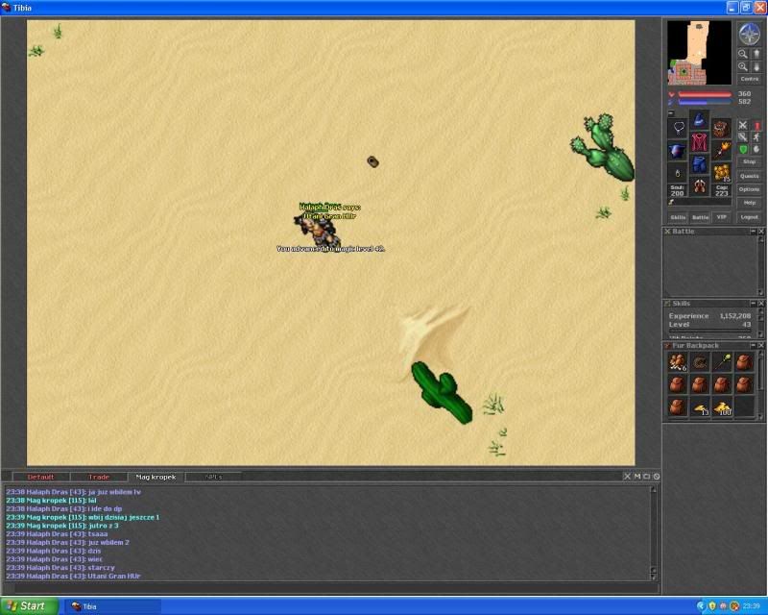Click the Level progress bar in Skills
This screenshot has width=768, height=615.
tap(709, 331)
